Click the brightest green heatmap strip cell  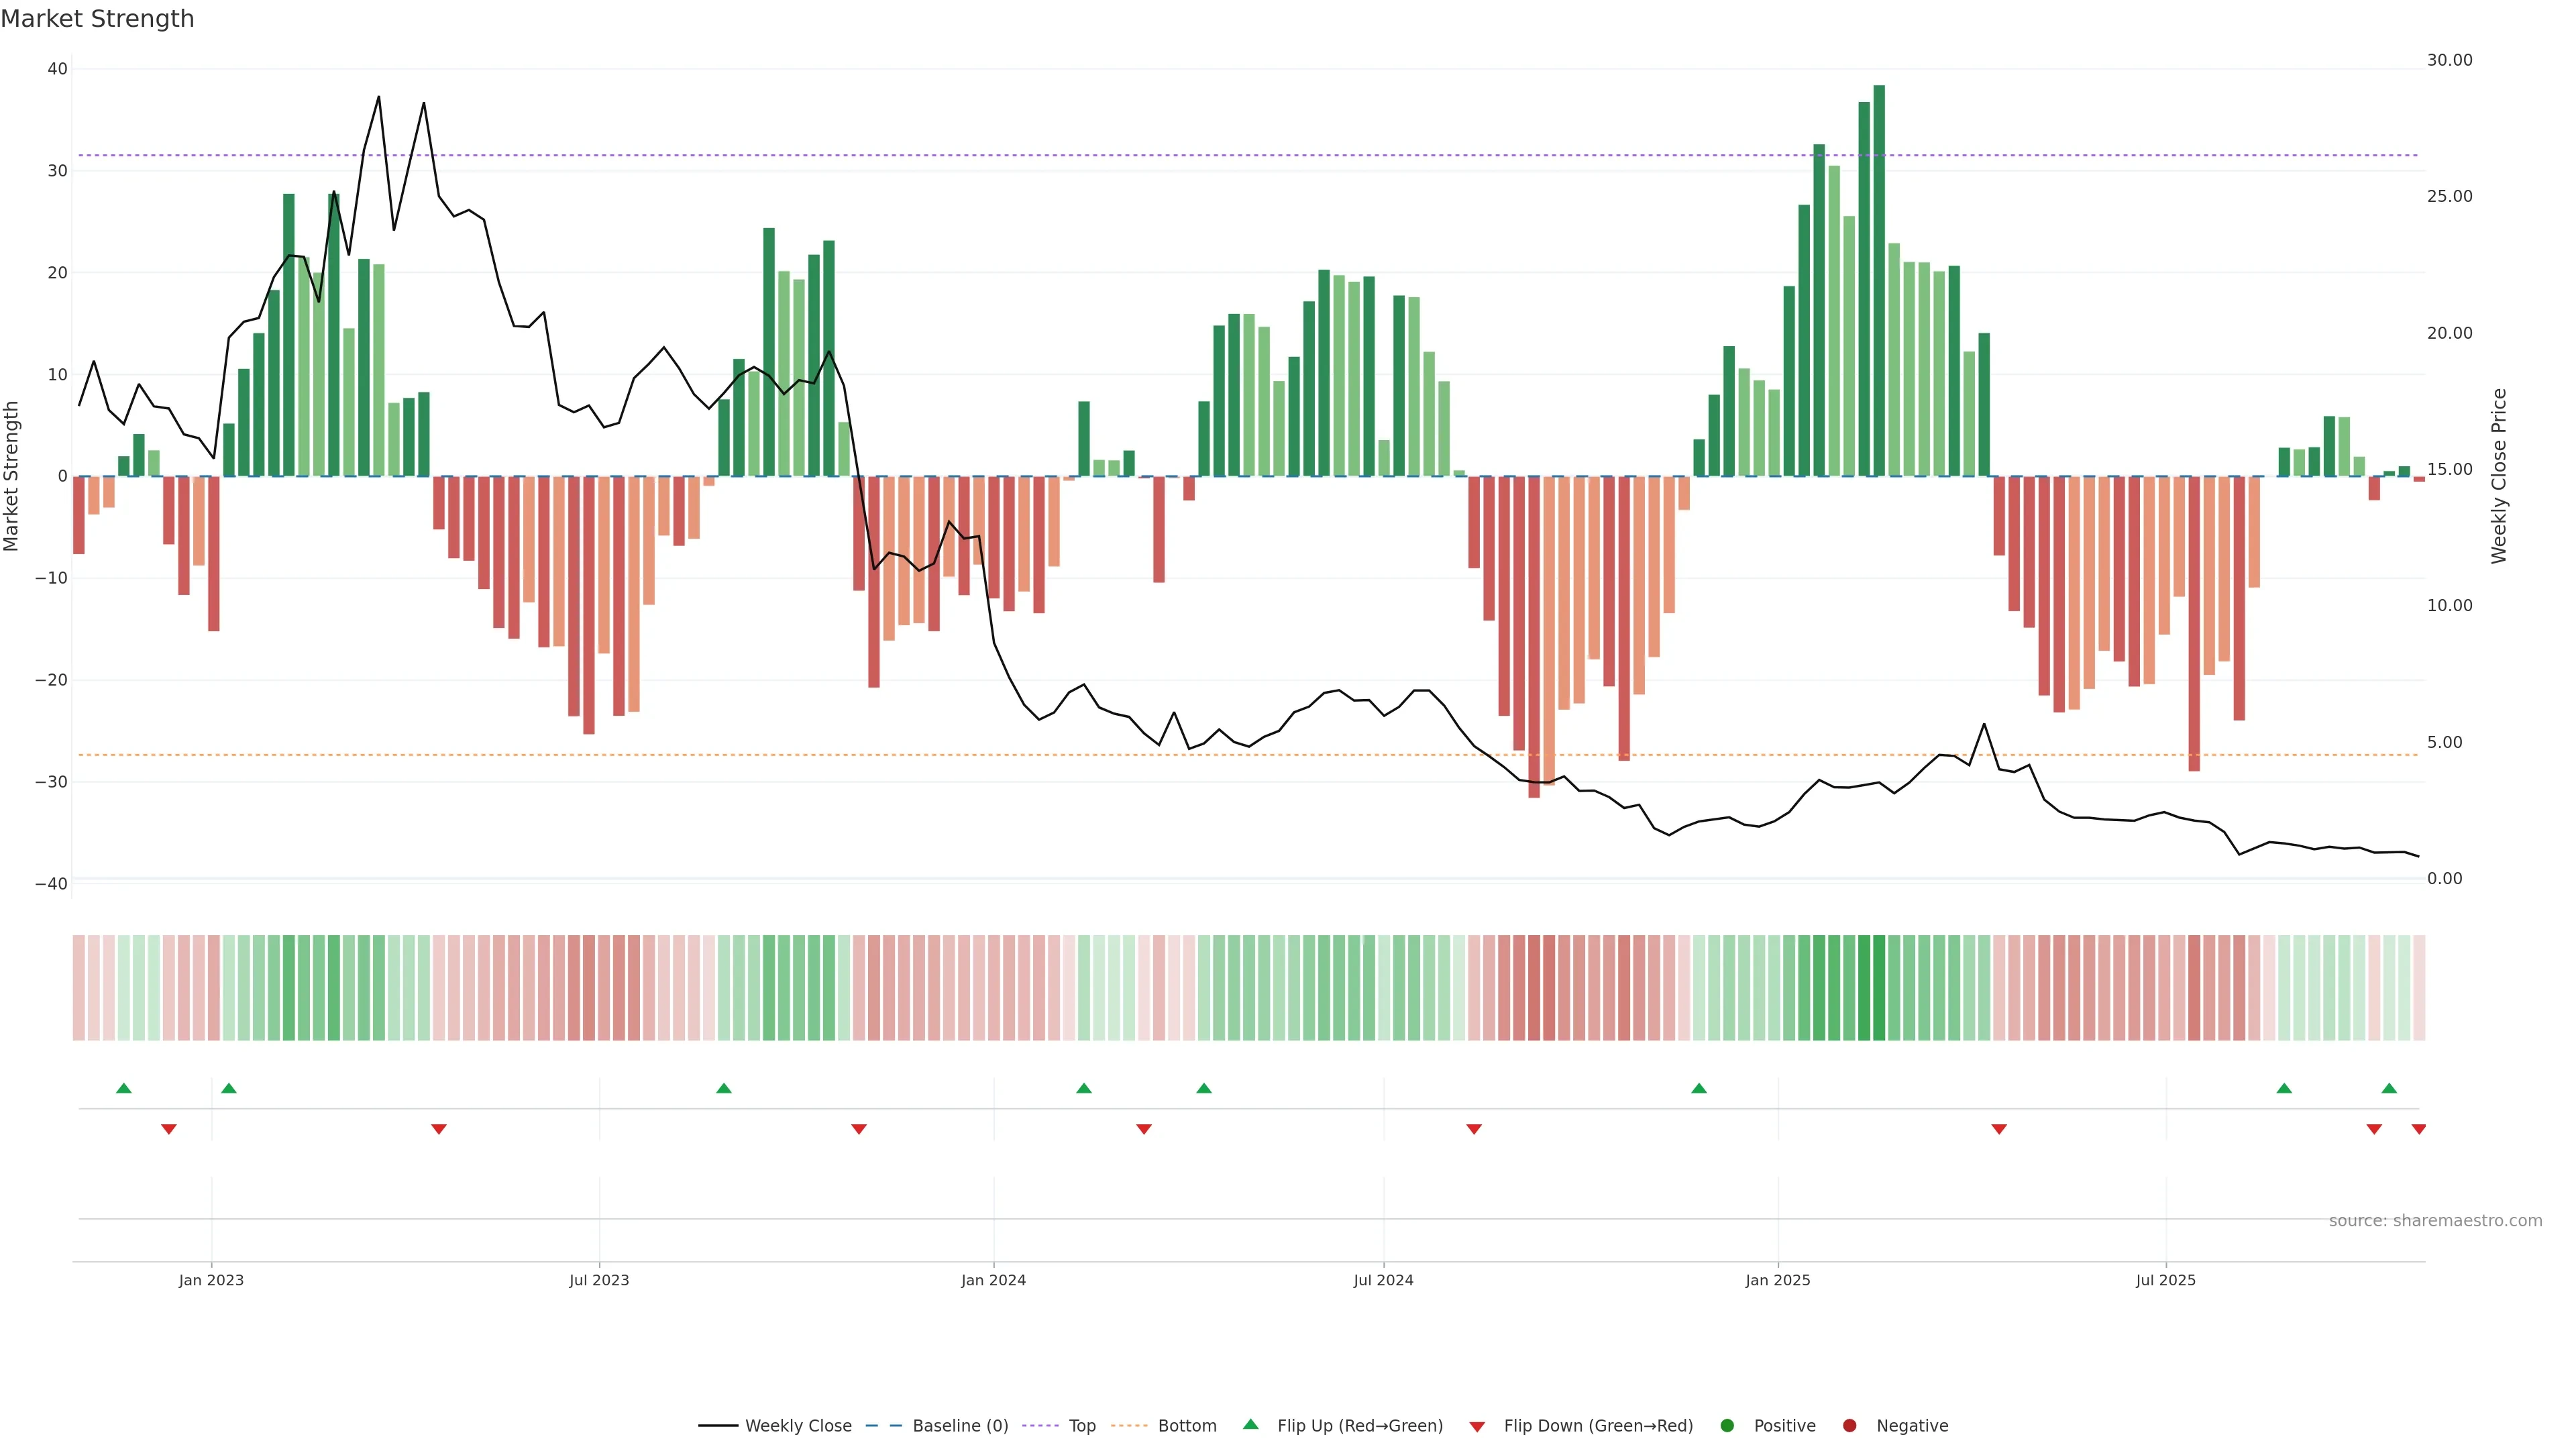coord(1879,988)
